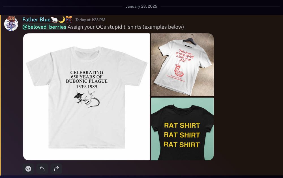283x178 pixels.
Task: Click the forward message arrow icon
Action: click(x=56, y=169)
